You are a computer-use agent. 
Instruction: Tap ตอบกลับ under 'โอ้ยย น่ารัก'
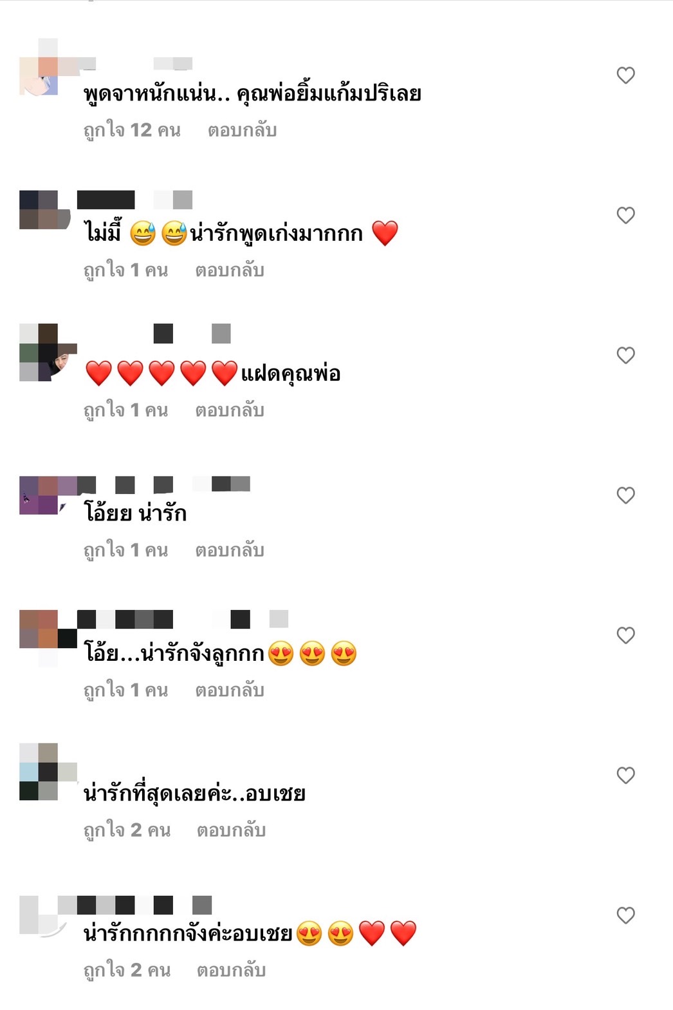[x=230, y=550]
